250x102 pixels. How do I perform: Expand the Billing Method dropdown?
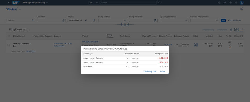(125, 20)
